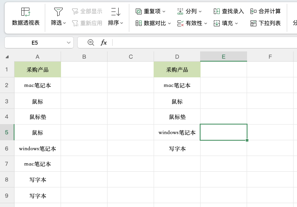The image size is (297, 207).
Task: Click the 合并计算 label
Action: tap(270, 11)
